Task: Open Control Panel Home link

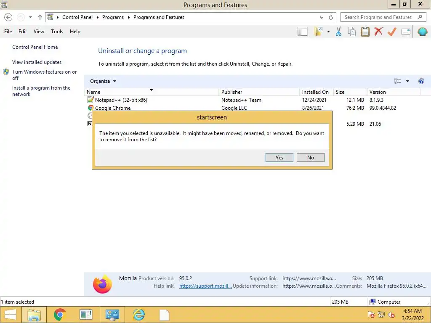Action: tap(35, 47)
